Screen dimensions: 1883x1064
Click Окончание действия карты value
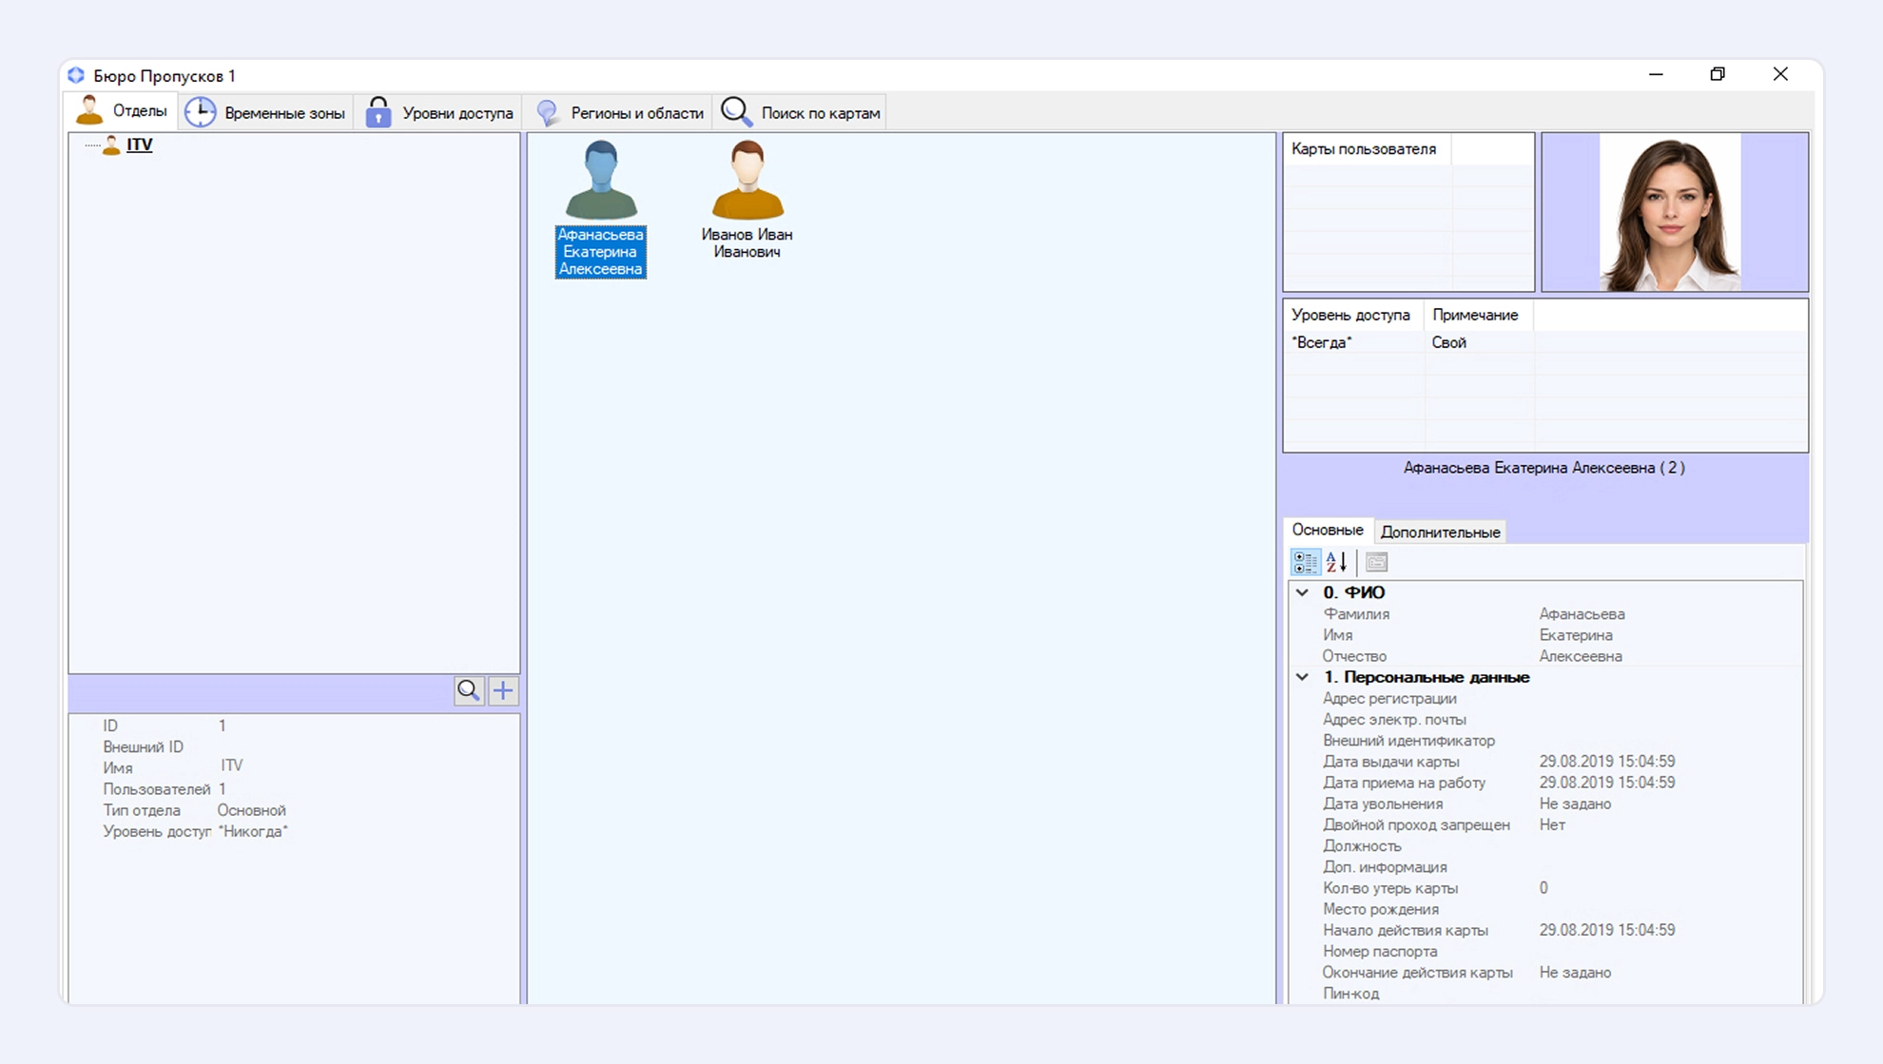1575,972
